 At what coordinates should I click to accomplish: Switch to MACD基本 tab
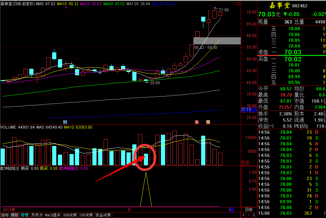tap(53, 215)
